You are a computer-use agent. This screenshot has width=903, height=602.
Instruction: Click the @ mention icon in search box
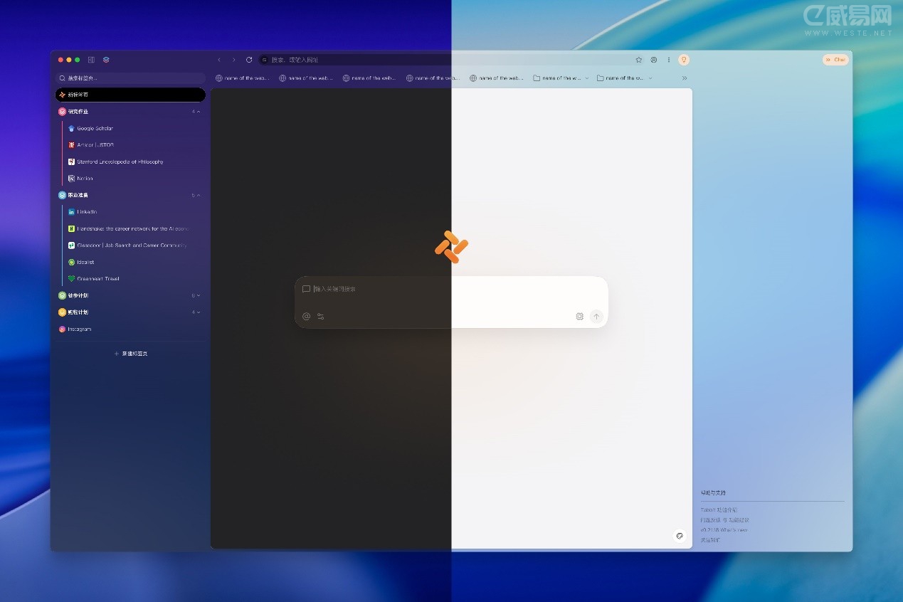click(306, 317)
